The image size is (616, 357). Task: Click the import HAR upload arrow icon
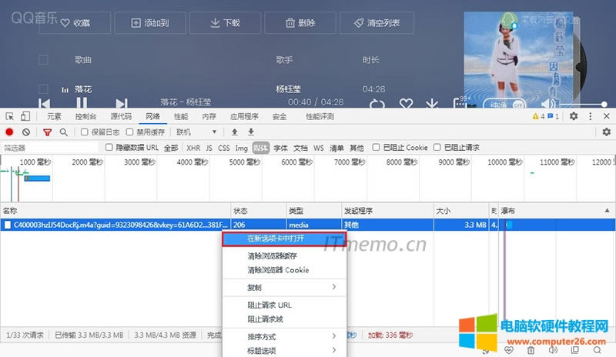[x=235, y=132]
